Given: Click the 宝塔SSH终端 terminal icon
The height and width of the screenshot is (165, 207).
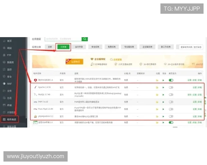Looking at the screenshot, I should coord(35,122).
